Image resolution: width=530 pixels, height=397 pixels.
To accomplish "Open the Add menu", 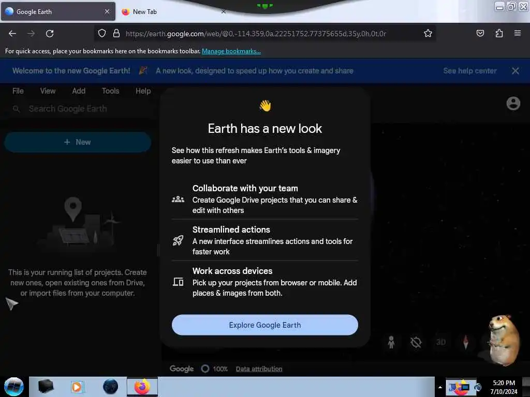I will [79, 91].
